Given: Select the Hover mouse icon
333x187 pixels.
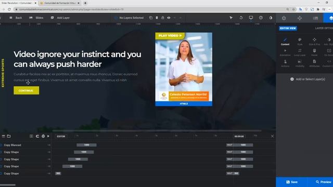Looking at the screenshot, I should tap(314, 52).
